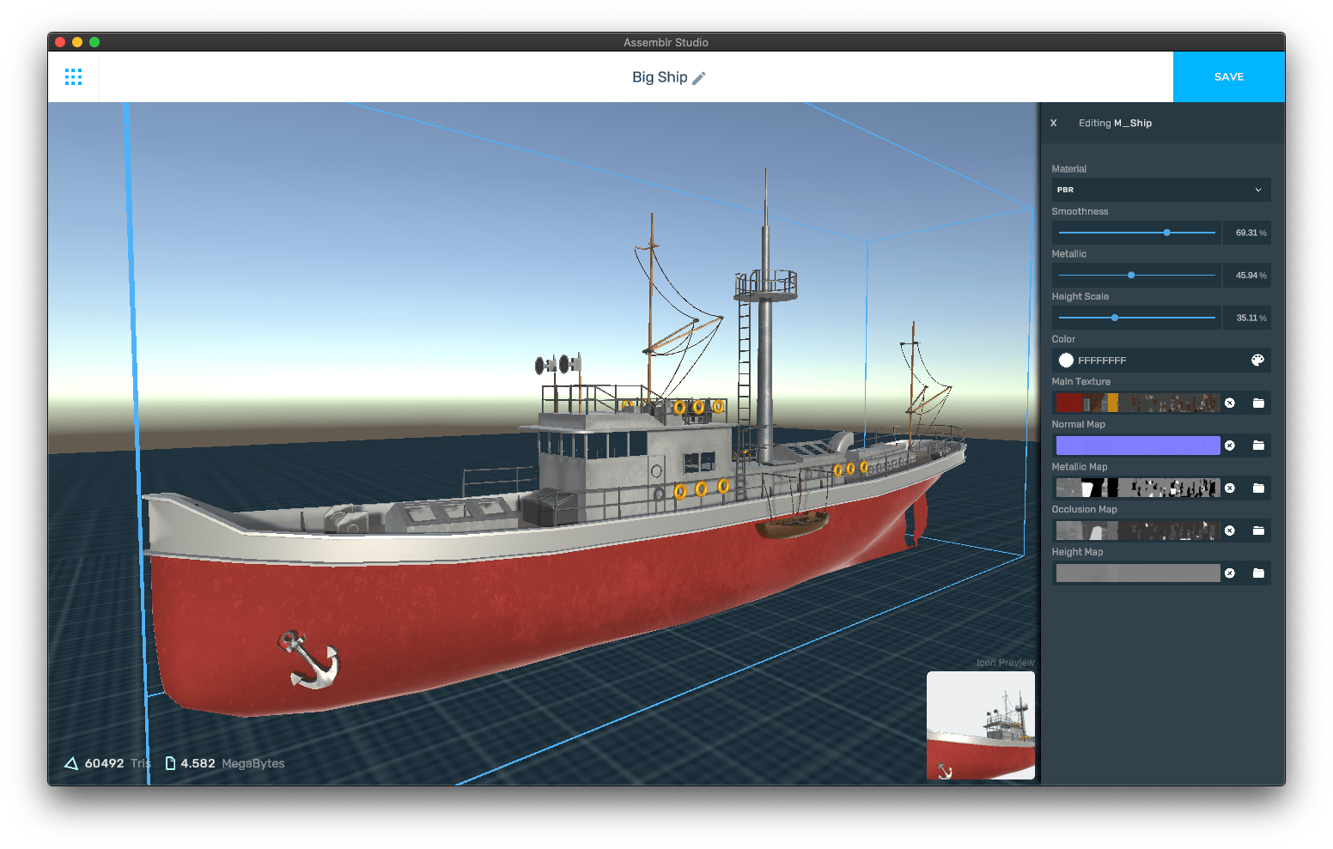Remove the Metallic Map

[x=1230, y=488]
